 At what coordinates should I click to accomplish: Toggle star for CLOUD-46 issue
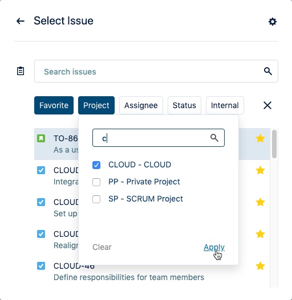coord(260,266)
